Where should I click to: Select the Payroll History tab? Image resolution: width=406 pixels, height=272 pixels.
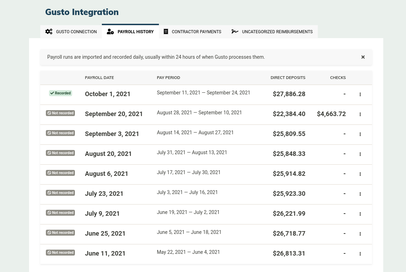[x=130, y=31]
